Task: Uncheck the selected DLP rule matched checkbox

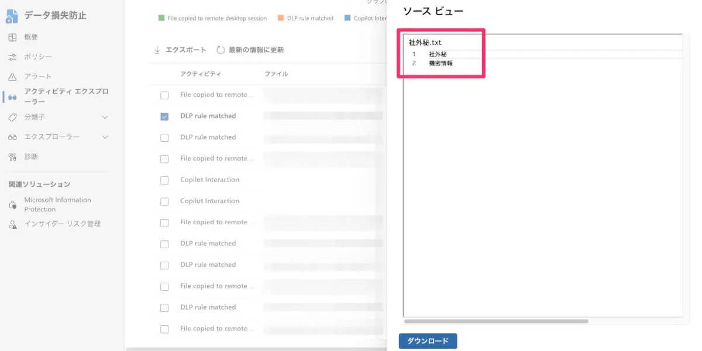Action: 164,116
